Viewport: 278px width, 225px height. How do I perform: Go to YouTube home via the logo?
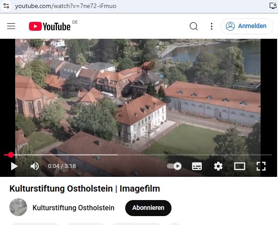50,26
